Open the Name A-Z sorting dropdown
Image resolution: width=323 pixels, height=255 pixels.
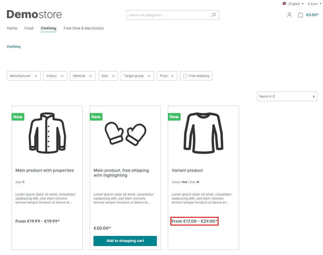287,96
